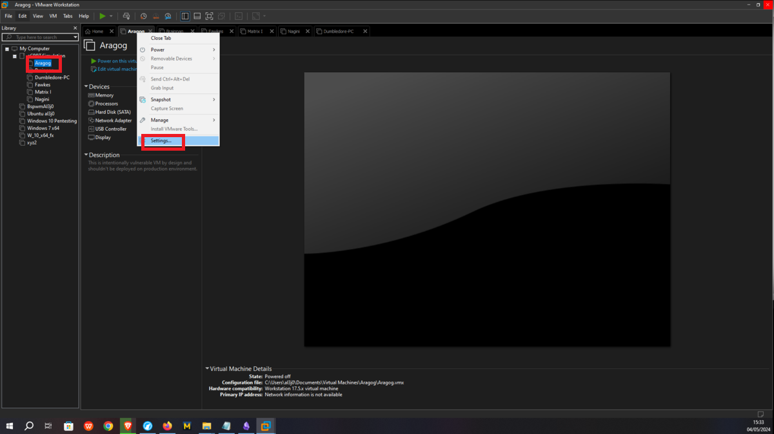Open the Snapshot submenu in context menu

pos(179,100)
